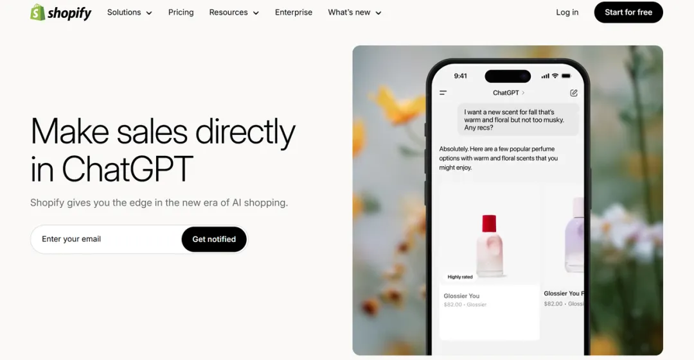Viewport: 694px width, 360px height.
Task: Expand the Solutions dropdown menu
Action: pos(129,12)
